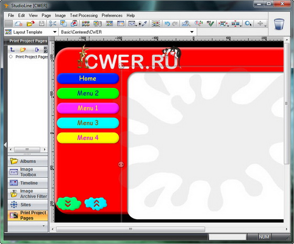Click the cyan Menu 3 button on canvas
The image size is (294, 244).
click(88, 123)
